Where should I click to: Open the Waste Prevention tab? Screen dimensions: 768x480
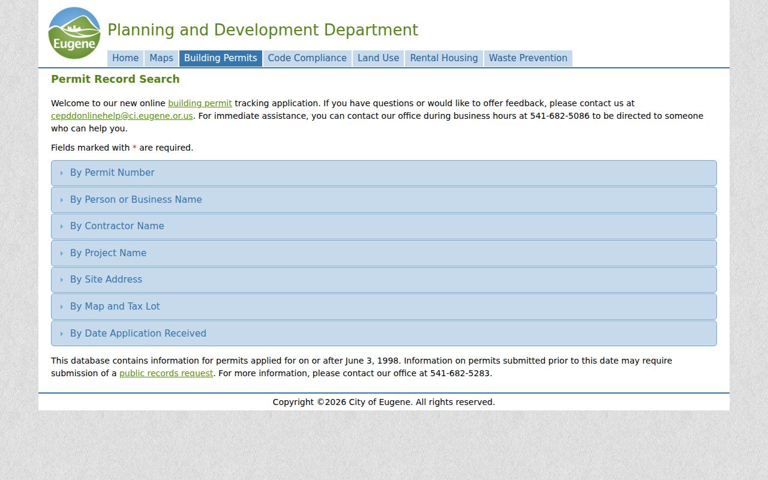(528, 58)
